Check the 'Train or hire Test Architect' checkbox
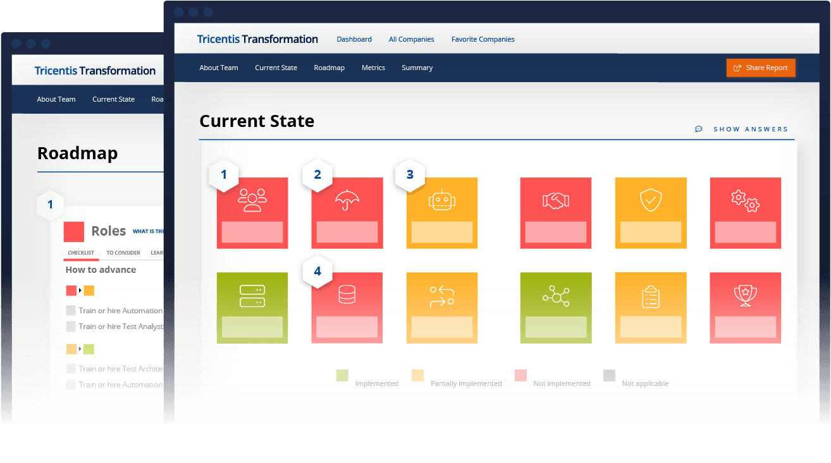Image resolution: width=831 pixels, height=463 pixels. [71, 369]
